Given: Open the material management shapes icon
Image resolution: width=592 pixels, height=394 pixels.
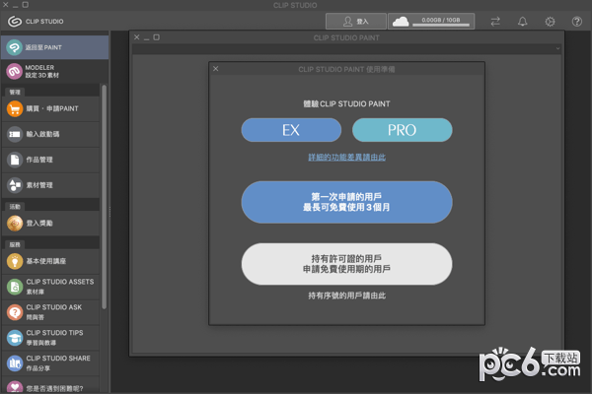Looking at the screenshot, I should point(15,185).
